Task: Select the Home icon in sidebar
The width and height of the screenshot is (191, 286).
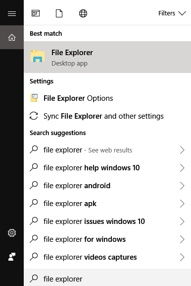Action: coord(12,37)
